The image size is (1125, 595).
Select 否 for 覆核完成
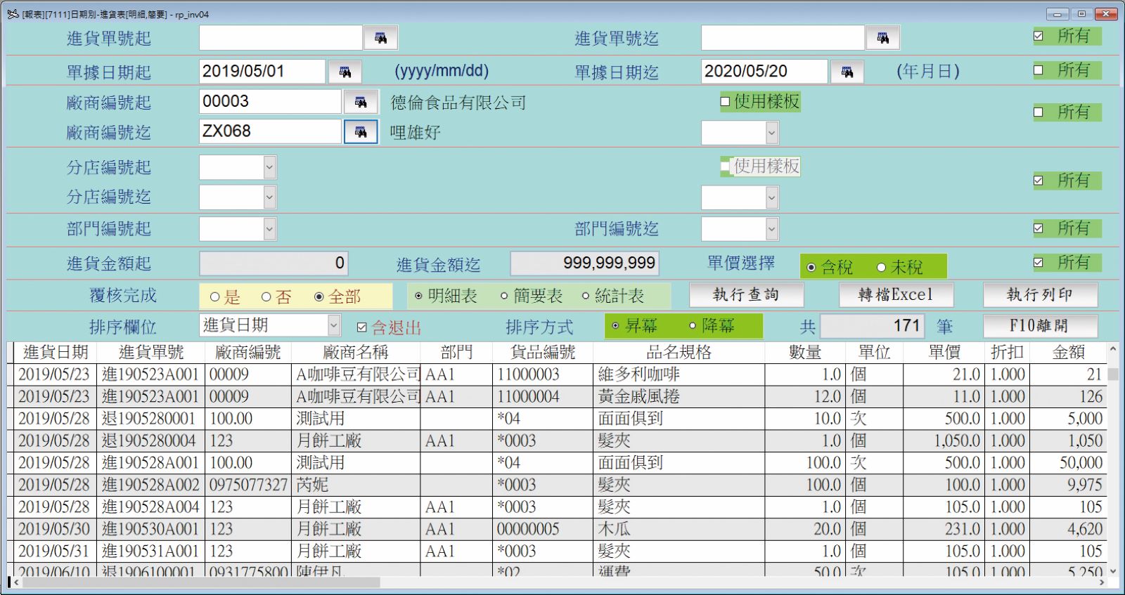[x=266, y=297]
